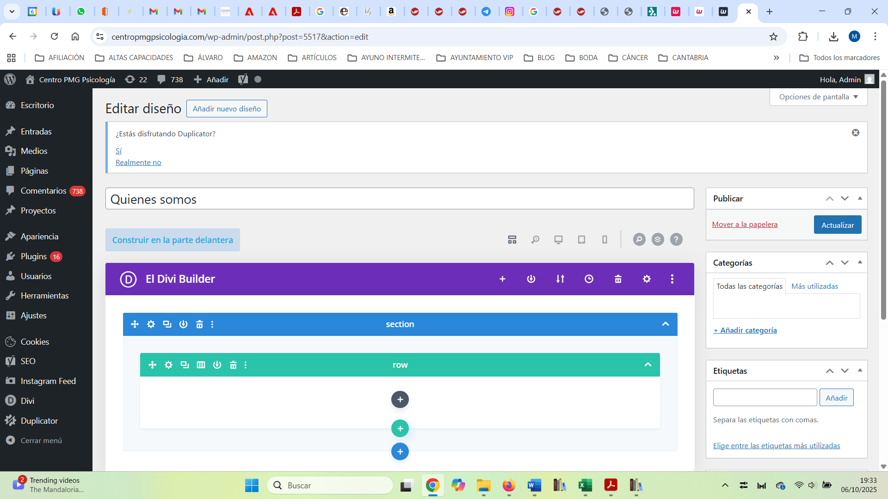Open Divi Builder history clock icon

[589, 279]
